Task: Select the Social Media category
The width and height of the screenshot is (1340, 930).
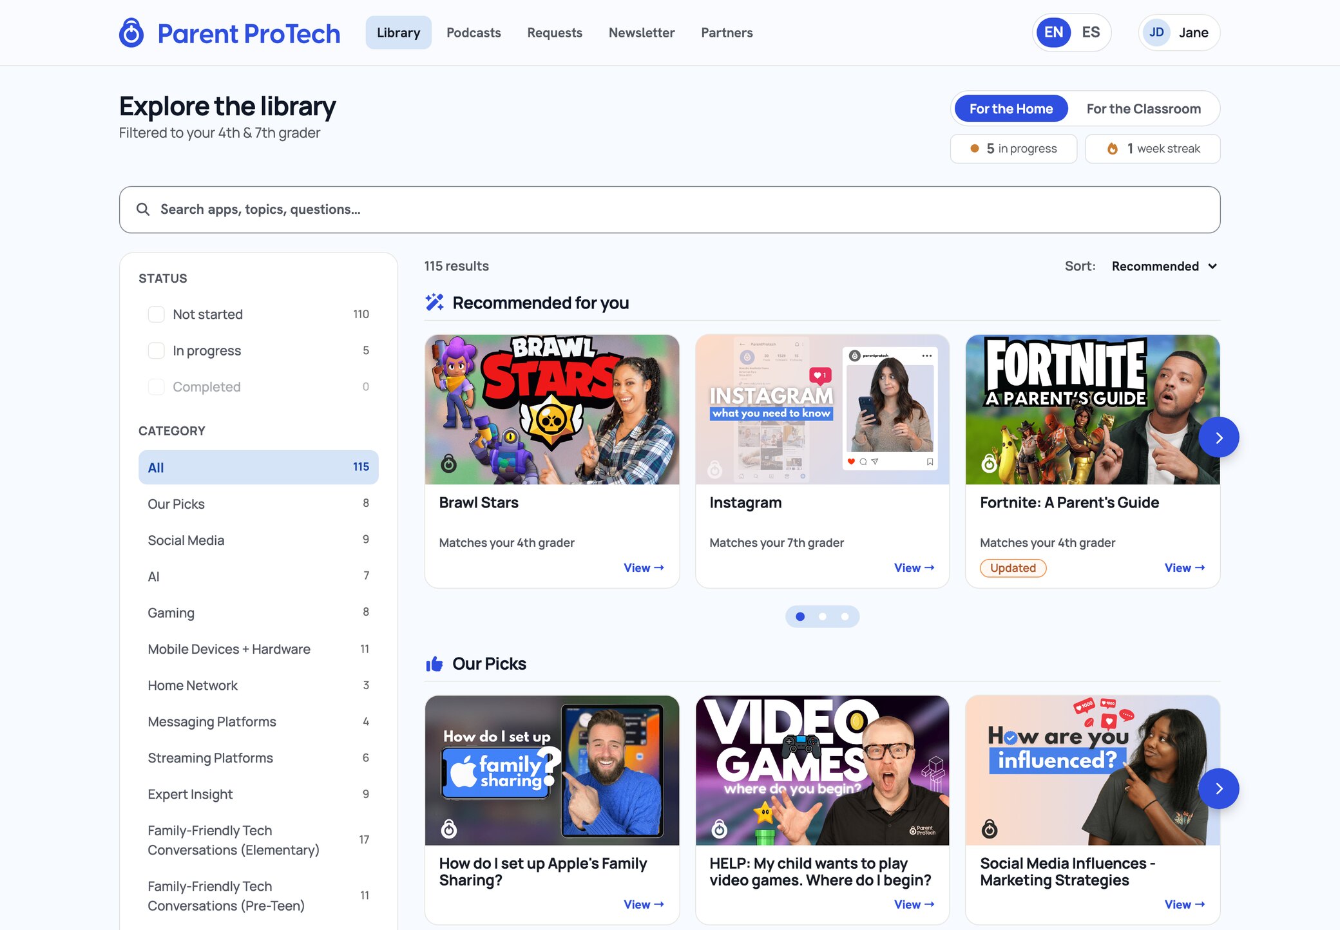Action: click(258, 540)
